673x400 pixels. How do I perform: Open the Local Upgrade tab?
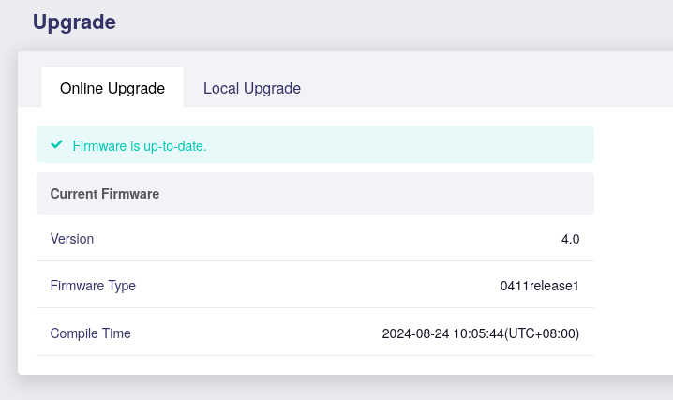click(x=251, y=88)
